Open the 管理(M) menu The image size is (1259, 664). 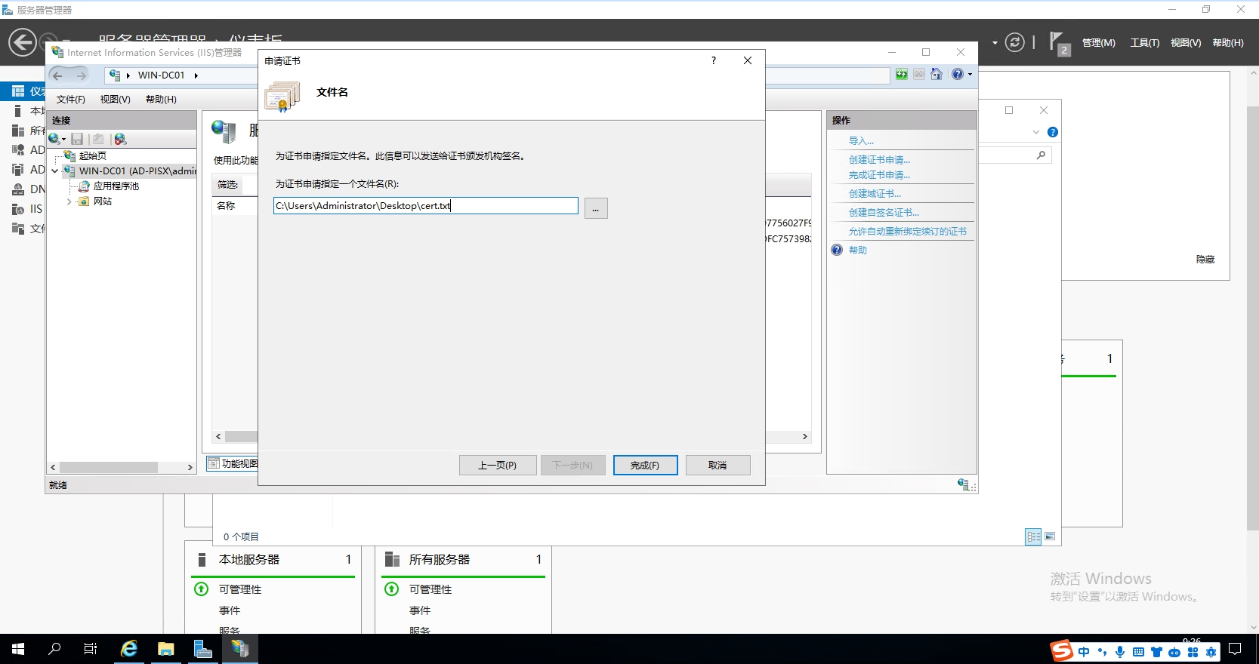[1098, 43]
